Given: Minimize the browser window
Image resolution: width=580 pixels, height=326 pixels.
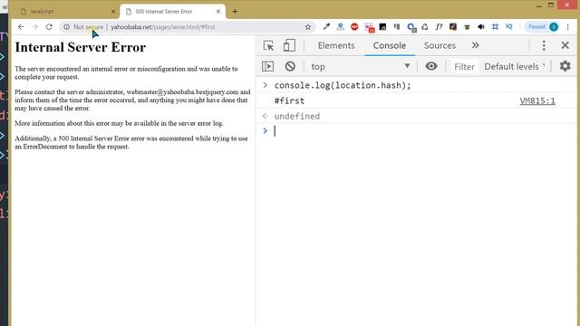Looking at the screenshot, I should click(539, 5).
